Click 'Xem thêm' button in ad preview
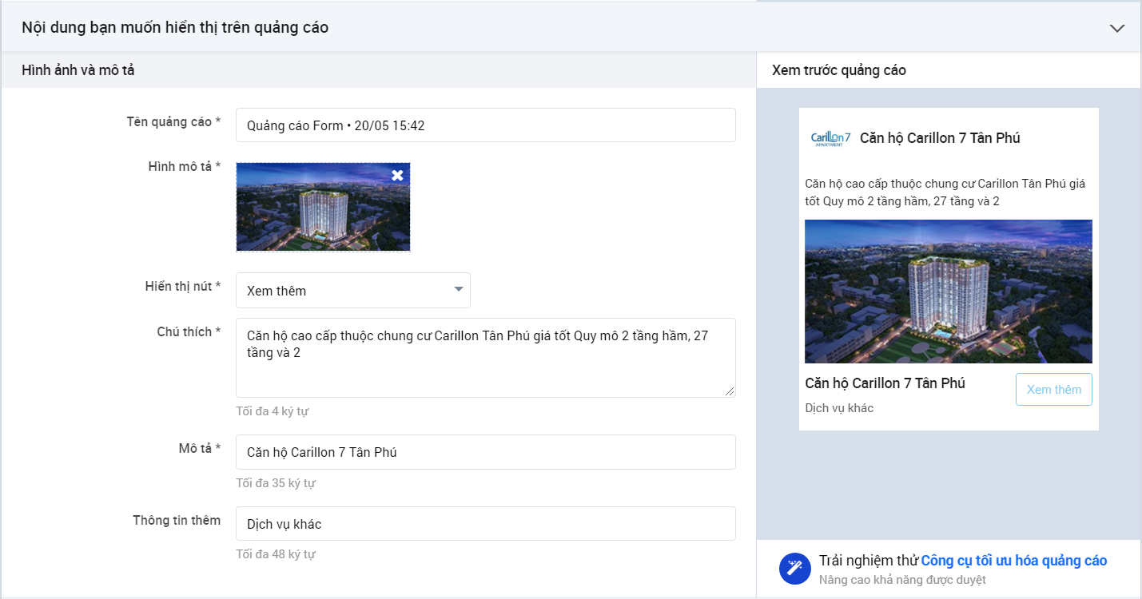The image size is (1142, 599). (1054, 390)
